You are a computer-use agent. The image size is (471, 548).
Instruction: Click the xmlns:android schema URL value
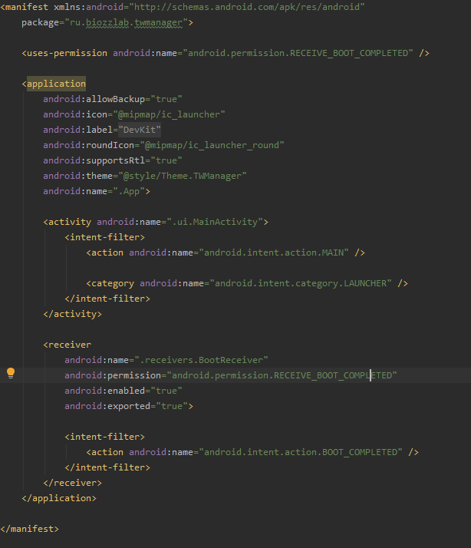tap(249, 7)
